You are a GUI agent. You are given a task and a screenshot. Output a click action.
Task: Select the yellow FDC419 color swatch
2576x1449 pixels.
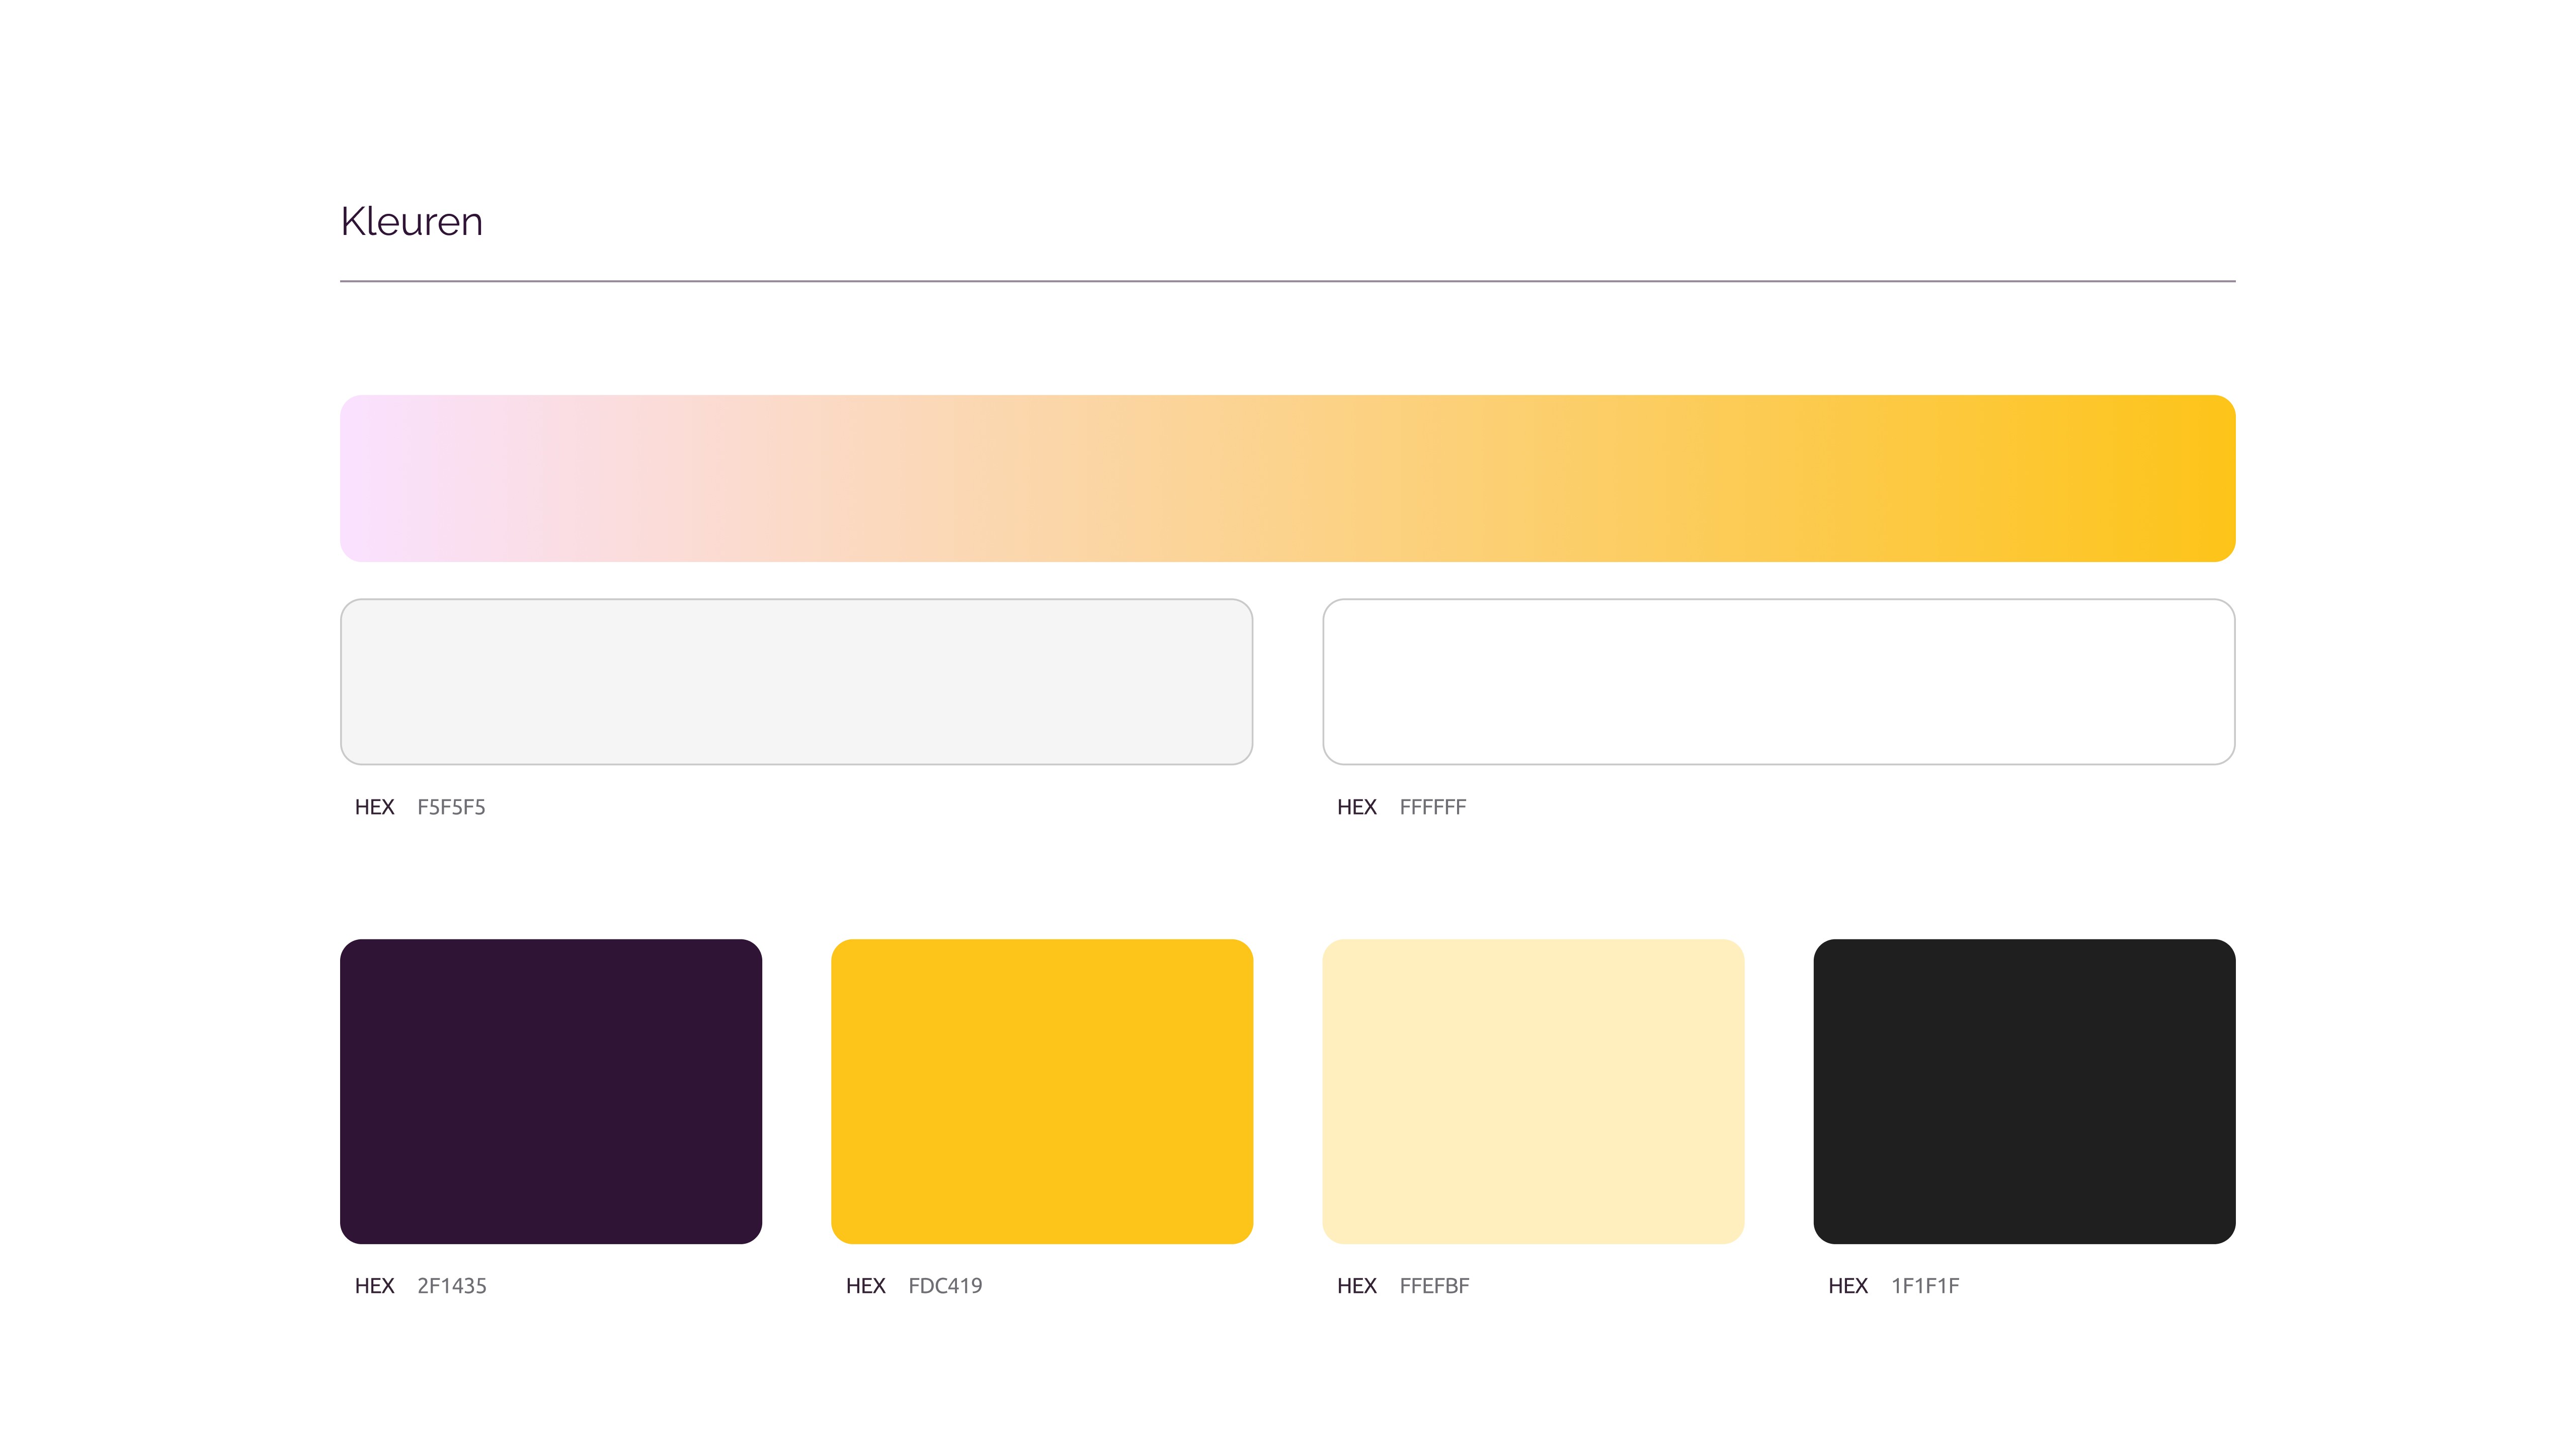[1041, 1091]
